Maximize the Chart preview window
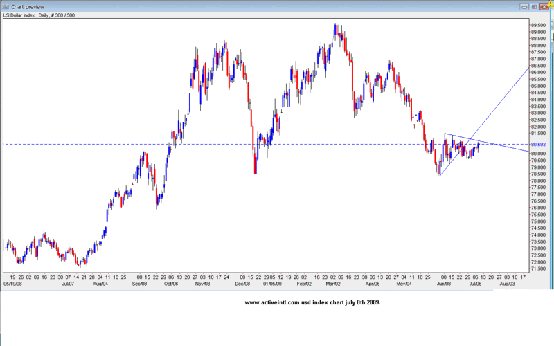The image size is (554, 346). pyautogui.click(x=533, y=6)
